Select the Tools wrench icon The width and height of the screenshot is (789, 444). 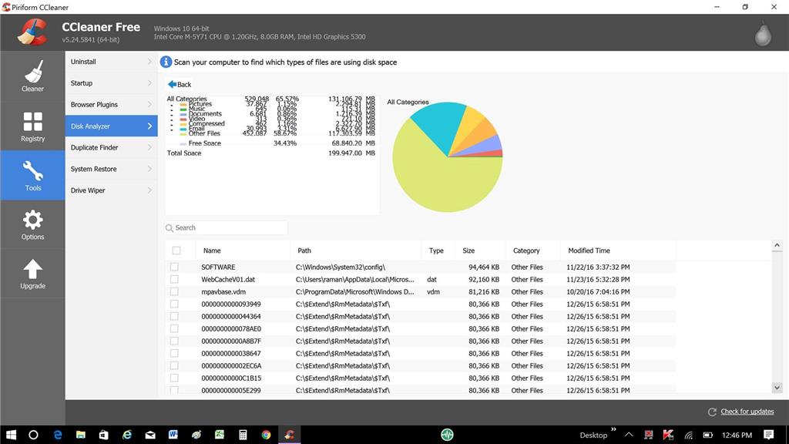tap(32, 171)
